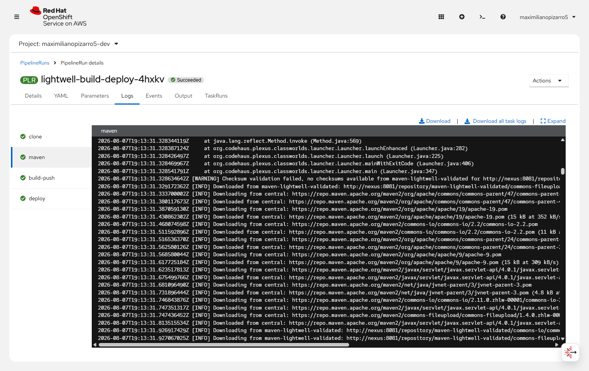Screen dimensions: 589x371
Task: Click the Red Hat OpenShift logo
Action: (x=58, y=17)
